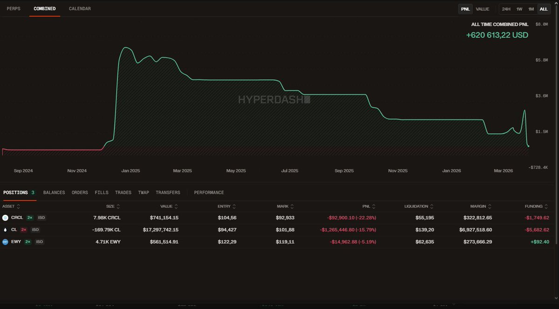Sort table by MARK column
559x309 pixels.
286,206
